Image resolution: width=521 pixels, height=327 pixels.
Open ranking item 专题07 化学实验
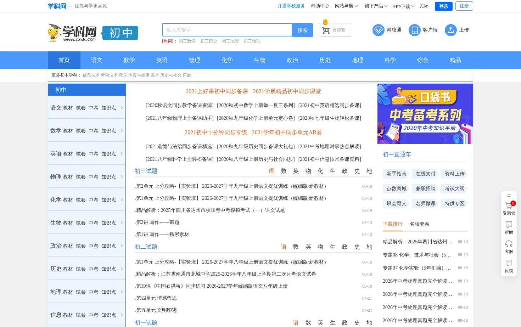(x=417, y=268)
